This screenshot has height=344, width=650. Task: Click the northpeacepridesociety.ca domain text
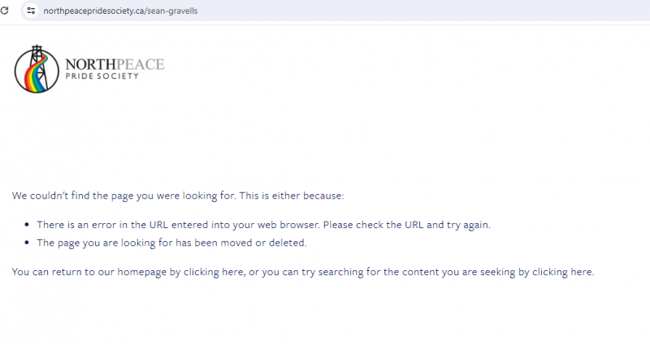coord(93,11)
